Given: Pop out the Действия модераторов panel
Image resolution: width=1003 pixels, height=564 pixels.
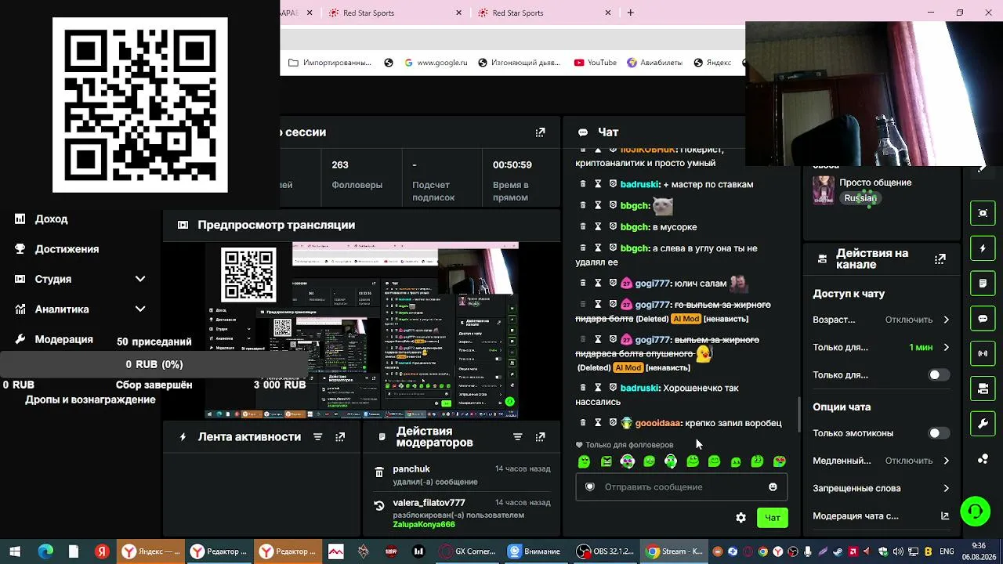Looking at the screenshot, I should click(540, 437).
